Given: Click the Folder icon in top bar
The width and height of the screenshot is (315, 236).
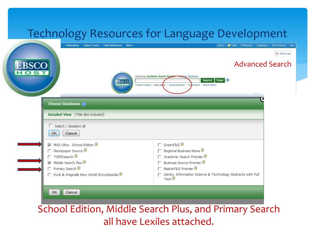Looking at the screenshot, I should pyautogui.click(x=229, y=45).
